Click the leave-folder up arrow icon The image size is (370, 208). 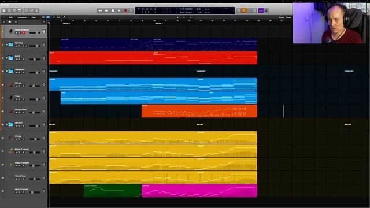[3, 17]
